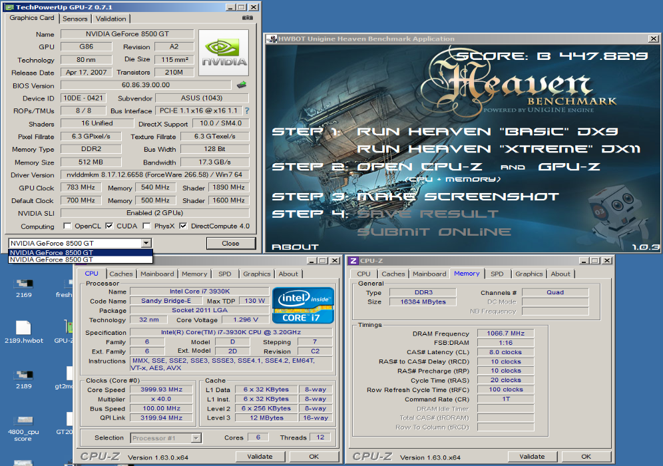Image resolution: width=663 pixels, height=466 pixels.
Task: Open SPD tab in CPU-Z CPU window
Action: tap(225, 274)
